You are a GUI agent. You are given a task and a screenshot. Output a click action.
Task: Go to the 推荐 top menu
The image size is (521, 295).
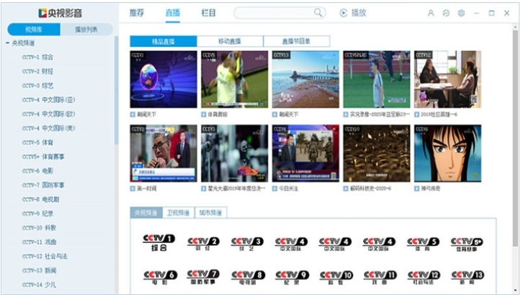tap(137, 13)
